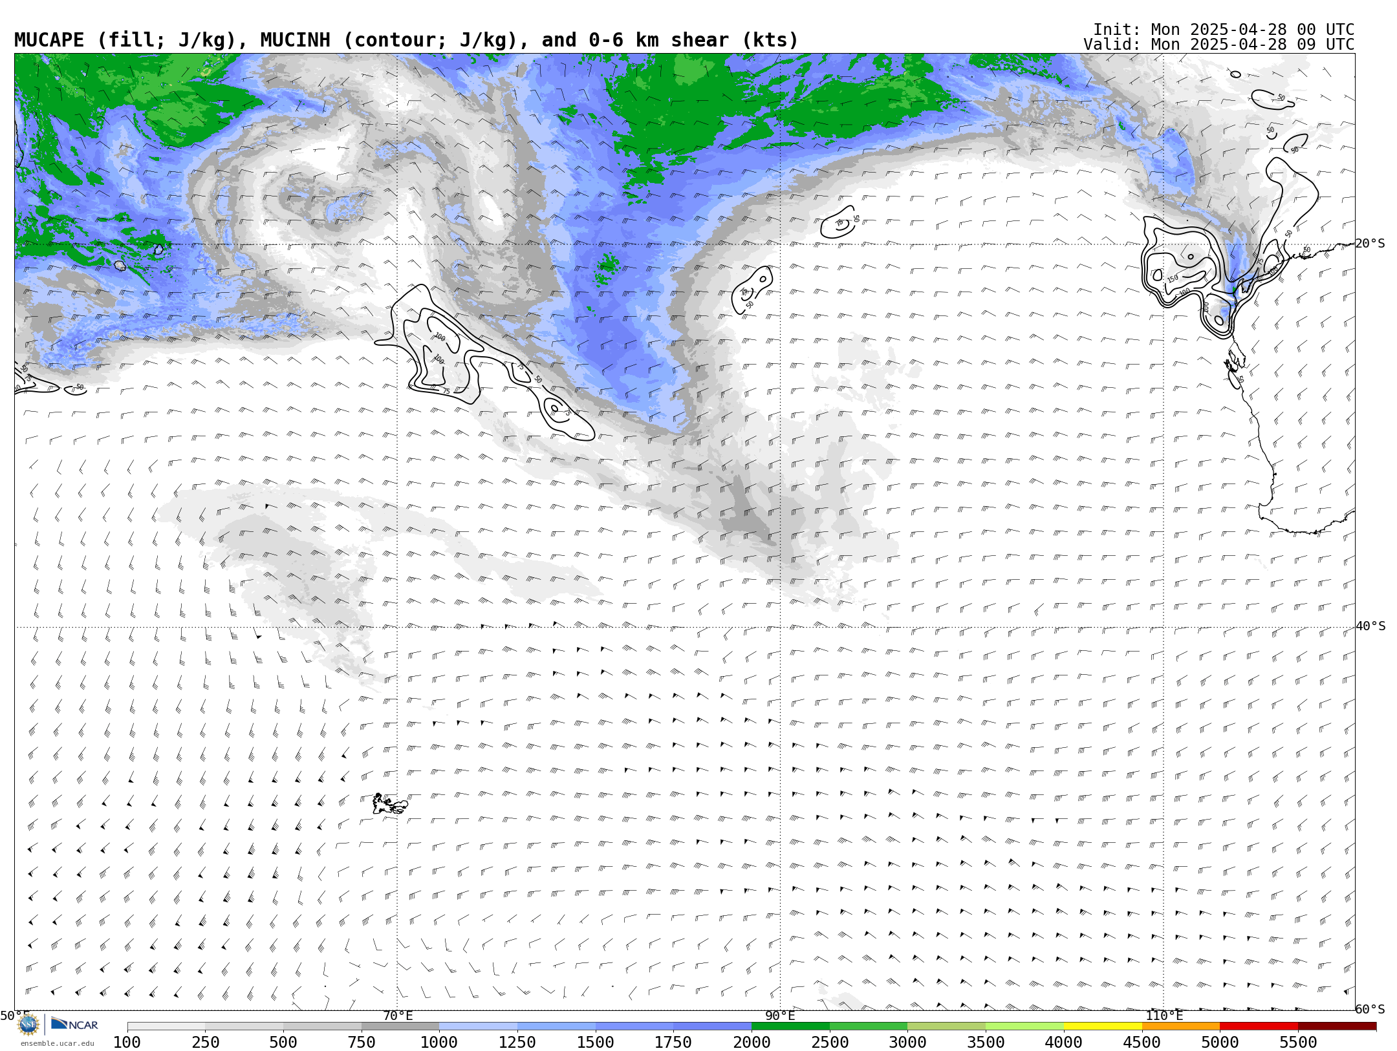
Task: Click the colorbar tick label 3500
Action: [x=986, y=1042]
